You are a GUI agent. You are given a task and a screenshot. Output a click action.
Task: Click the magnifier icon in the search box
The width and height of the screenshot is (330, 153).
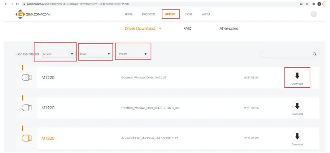(315, 54)
